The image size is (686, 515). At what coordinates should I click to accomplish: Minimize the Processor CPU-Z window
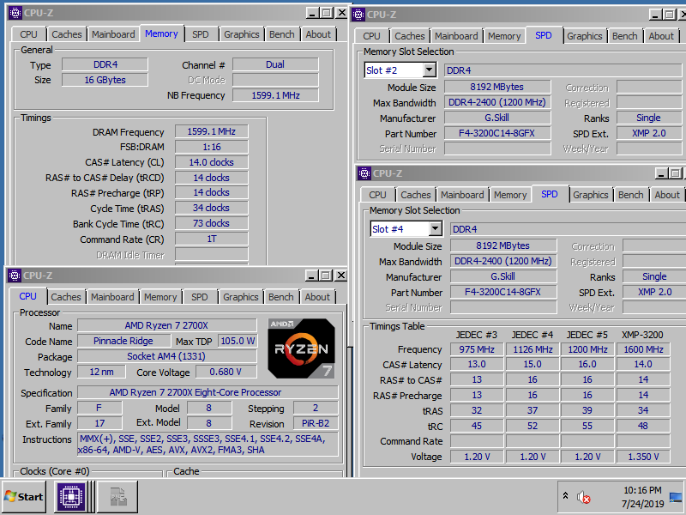[x=311, y=276]
